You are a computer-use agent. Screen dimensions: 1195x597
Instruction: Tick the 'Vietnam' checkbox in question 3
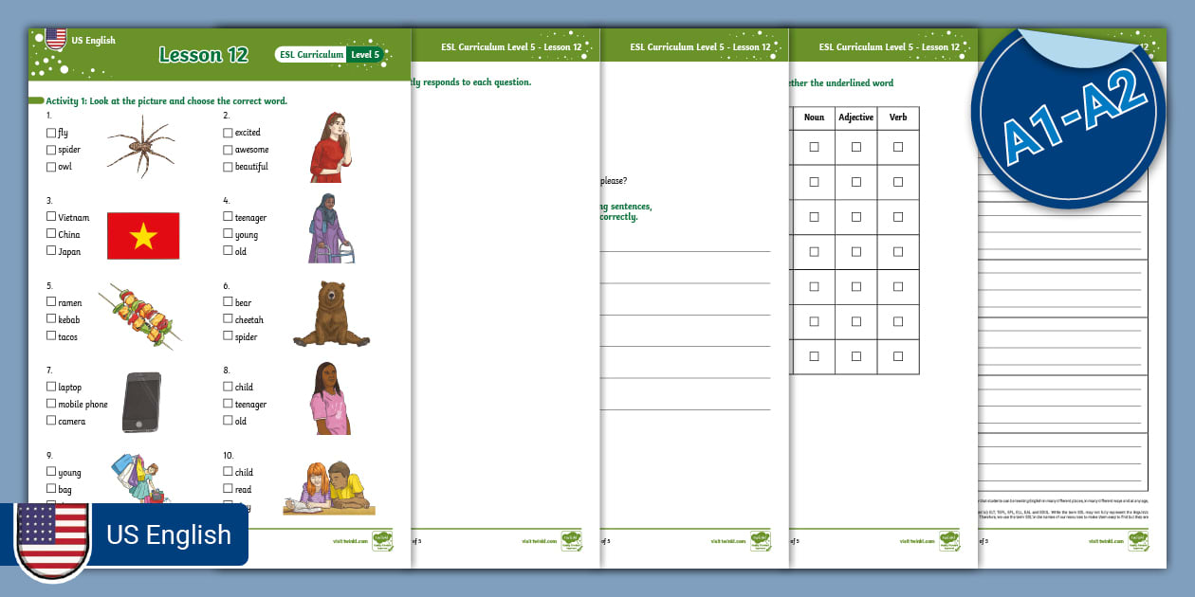[51, 217]
